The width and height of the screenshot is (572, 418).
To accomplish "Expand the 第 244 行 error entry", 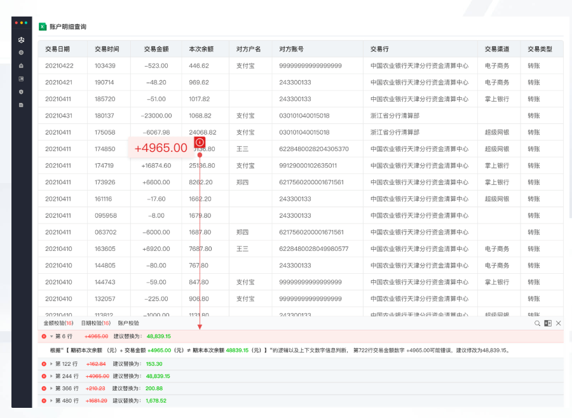I will pos(51,376).
